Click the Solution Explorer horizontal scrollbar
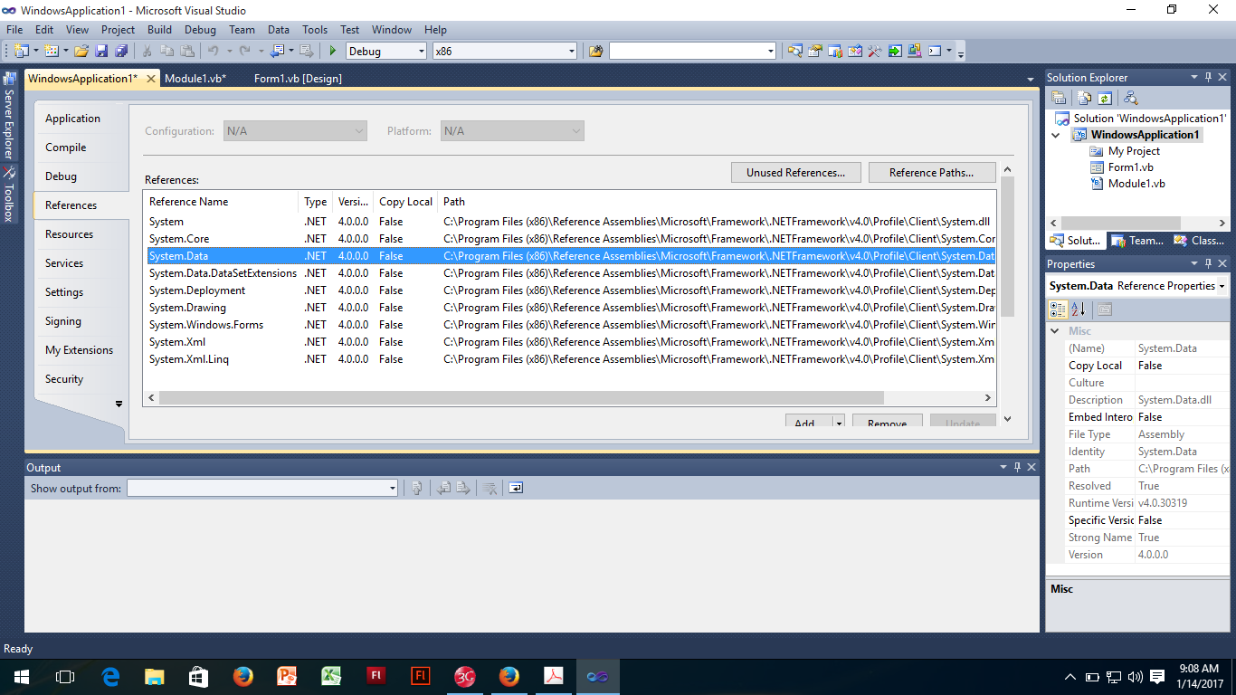 coord(1120,223)
